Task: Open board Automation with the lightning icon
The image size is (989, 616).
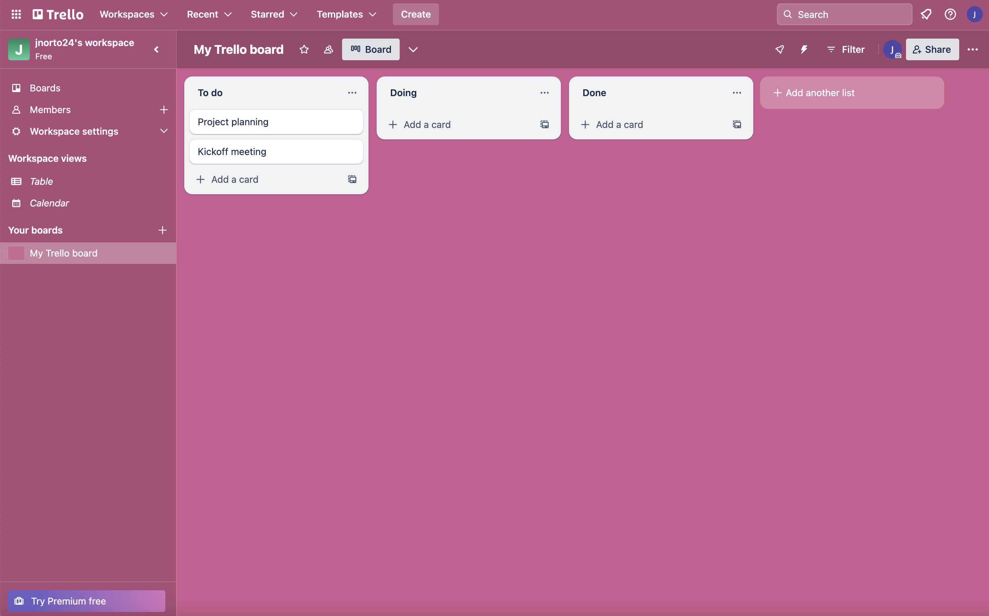Action: pyautogui.click(x=803, y=49)
